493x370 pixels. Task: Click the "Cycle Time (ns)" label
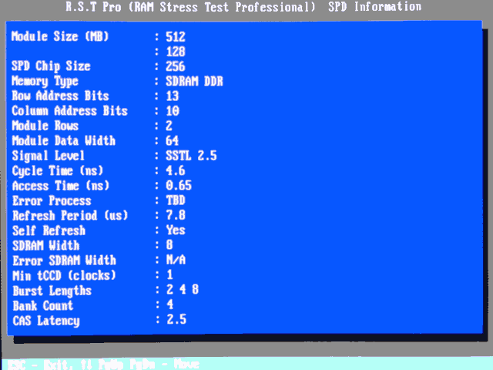[x=58, y=171]
